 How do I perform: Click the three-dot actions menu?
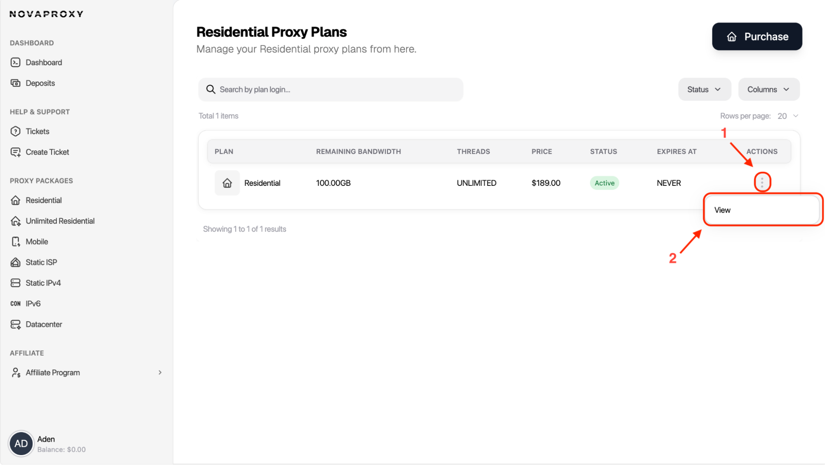(761, 182)
